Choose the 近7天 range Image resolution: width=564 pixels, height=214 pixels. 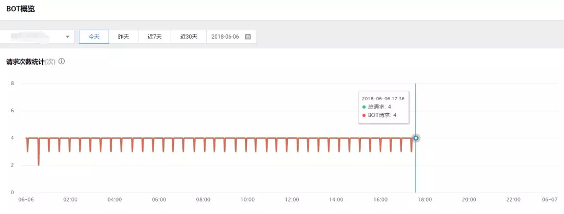[155, 37]
